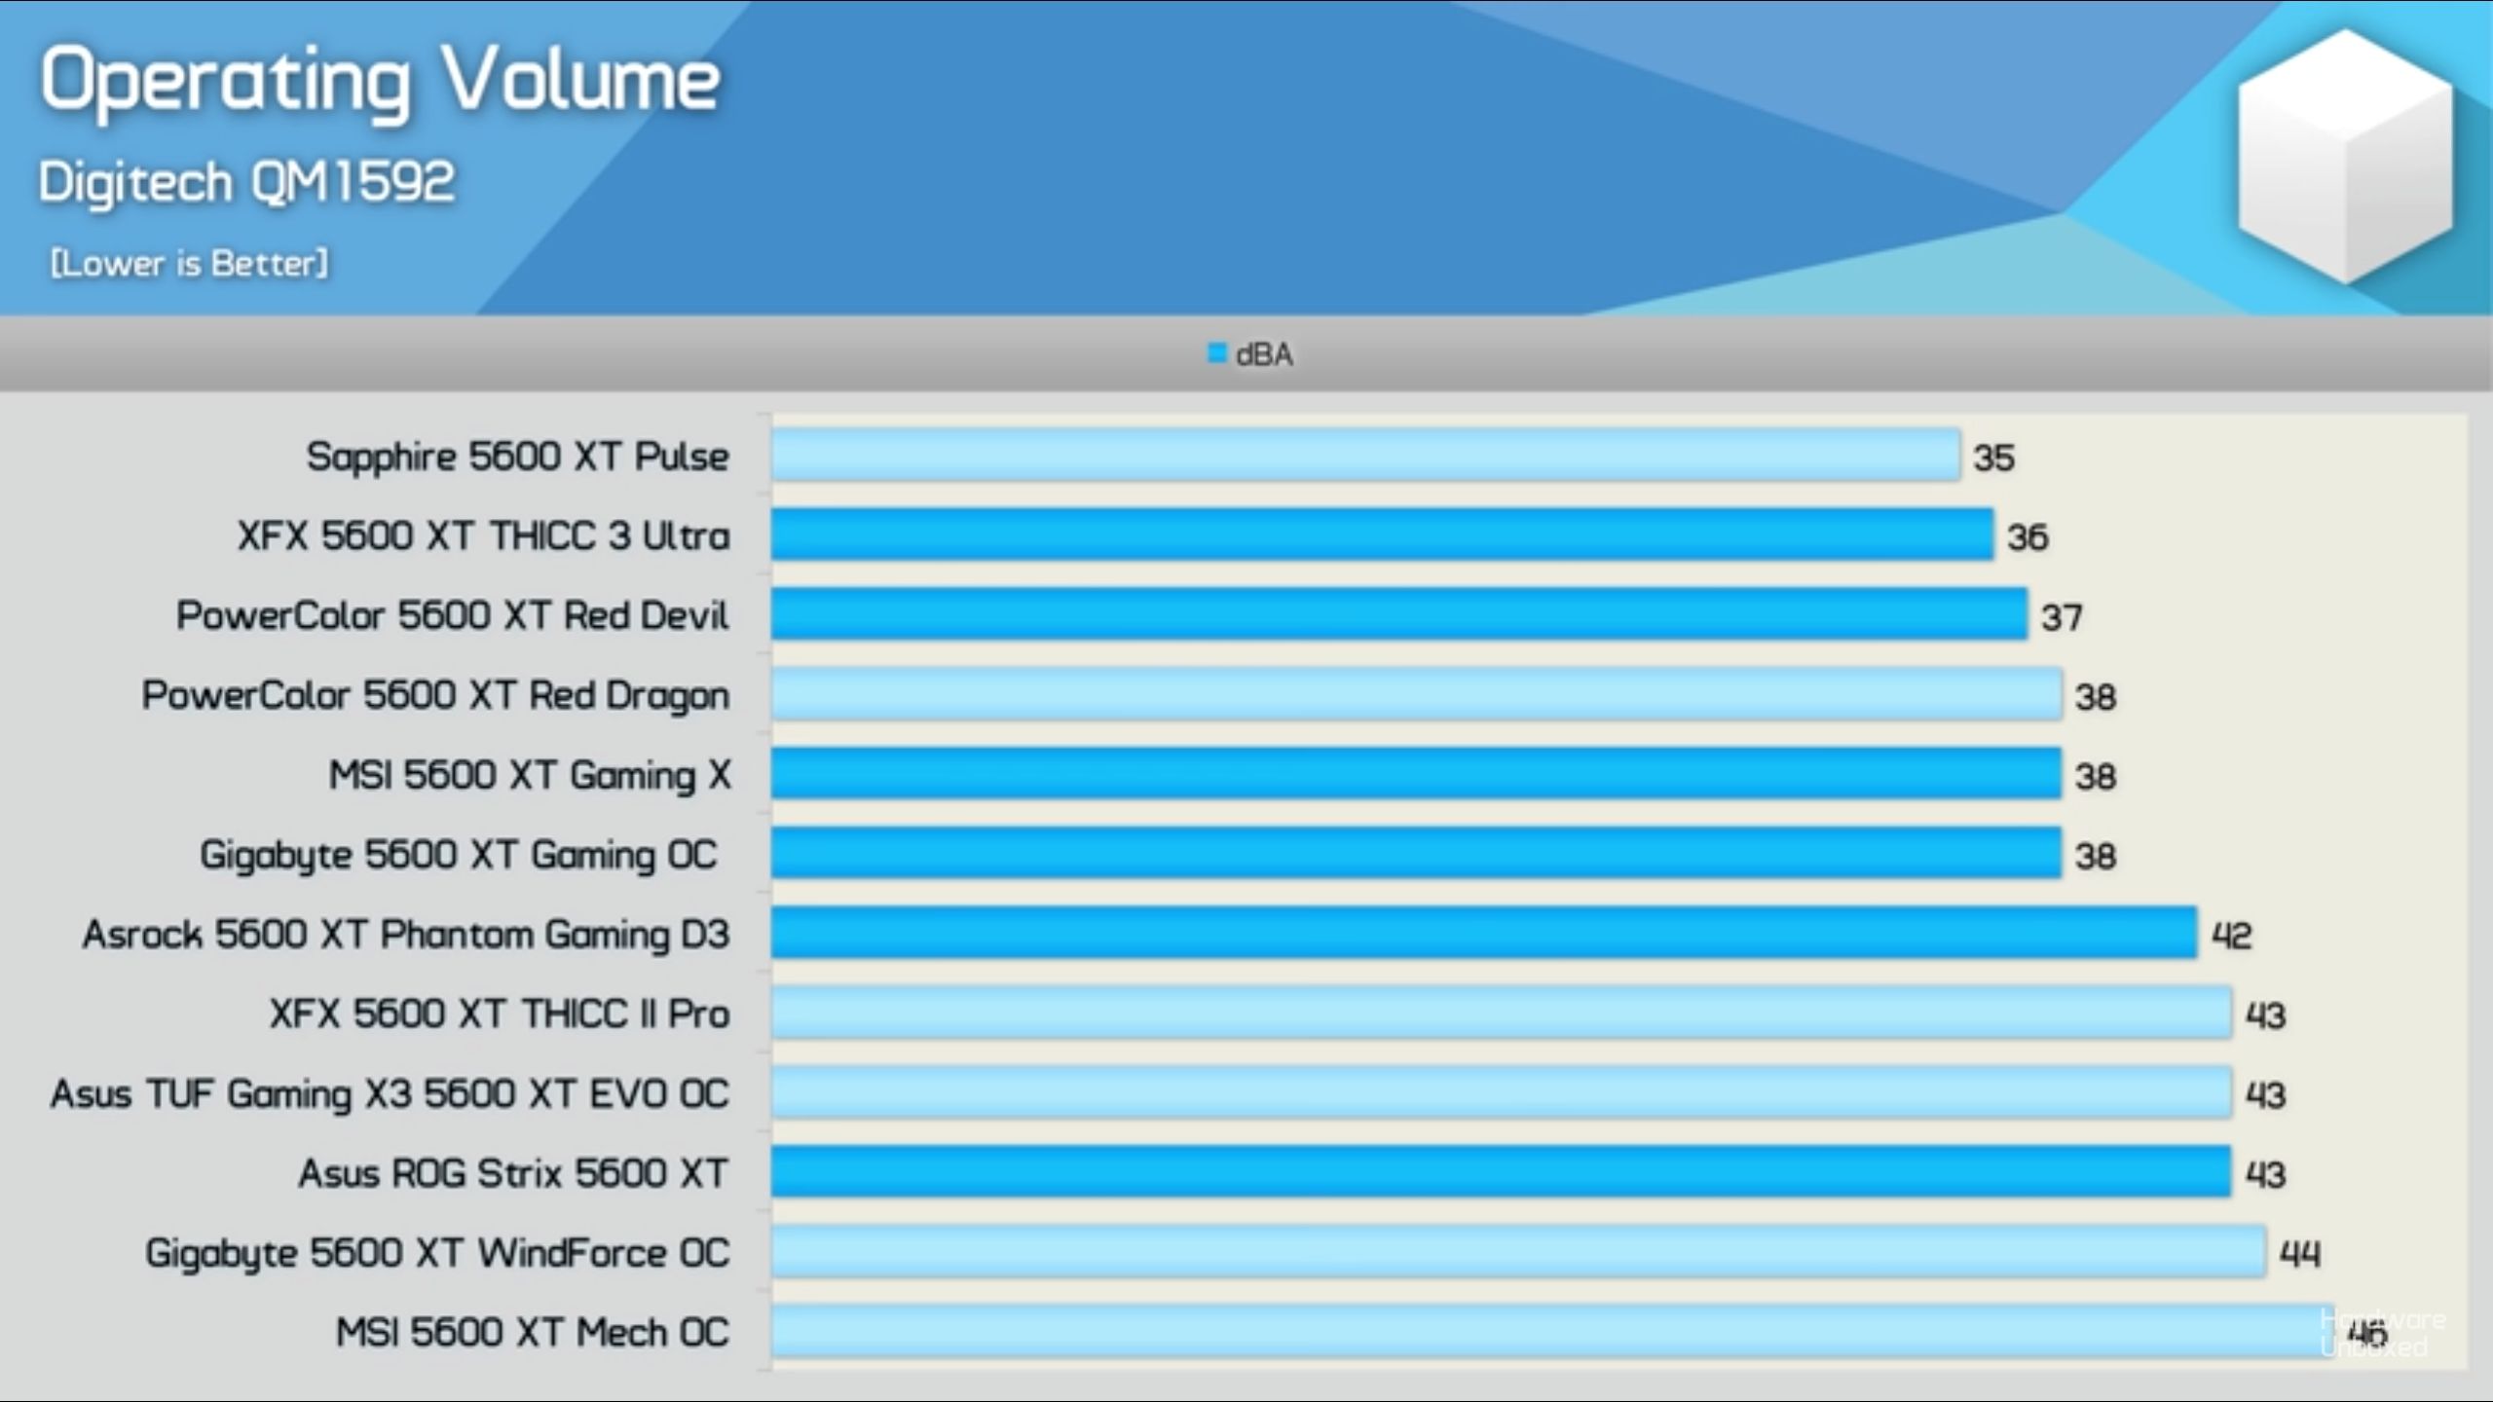The image size is (2493, 1402).
Task: Click the Digitech QM1592 subtitle
Action: click(x=246, y=182)
